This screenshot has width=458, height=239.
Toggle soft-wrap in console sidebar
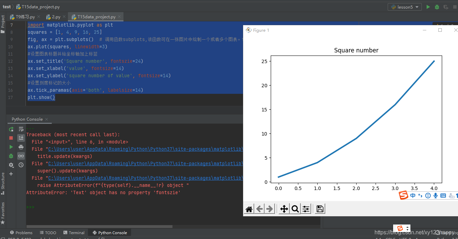coord(21,129)
